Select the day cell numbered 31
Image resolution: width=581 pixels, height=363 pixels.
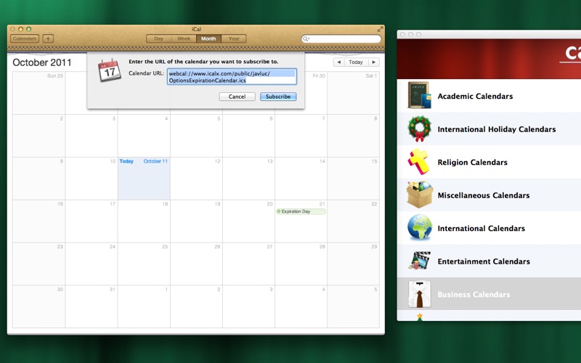point(92,306)
